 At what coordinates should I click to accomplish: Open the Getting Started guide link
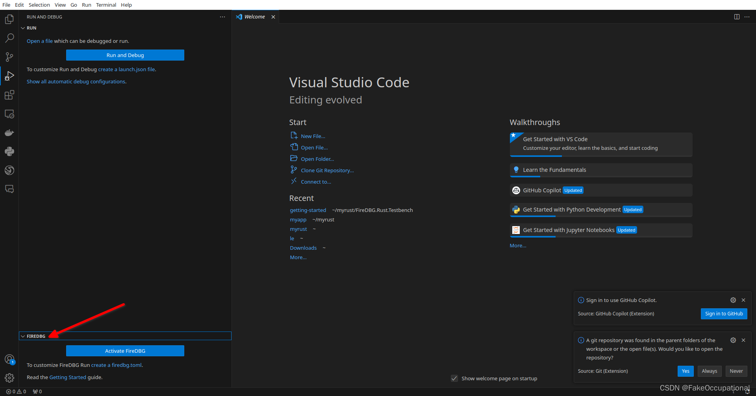(68, 377)
